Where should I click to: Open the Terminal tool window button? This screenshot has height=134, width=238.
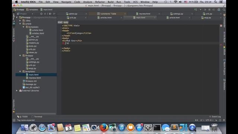(x=37, y=117)
